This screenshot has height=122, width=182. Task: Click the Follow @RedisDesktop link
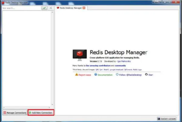tap(130, 75)
